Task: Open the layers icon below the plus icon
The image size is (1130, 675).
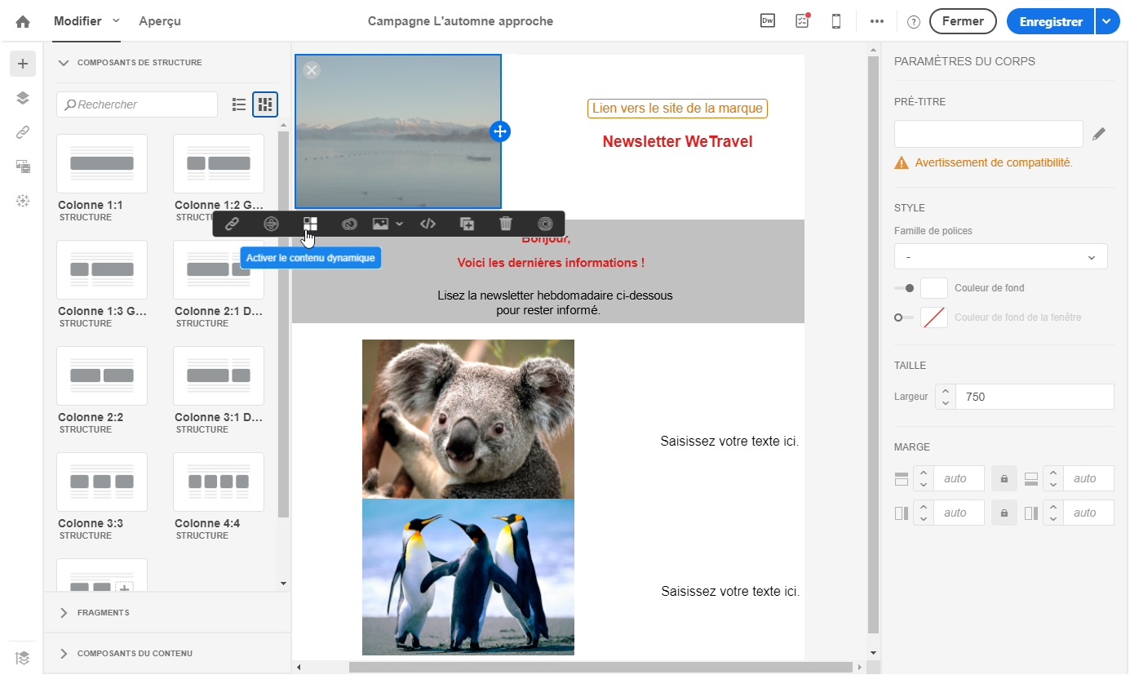Action: click(x=23, y=98)
